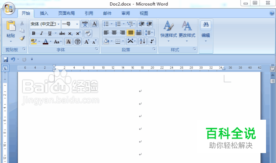Open the 字体 dialog launcher
Image resolution: width=276 pixels, height=163 pixels.
(97, 49)
